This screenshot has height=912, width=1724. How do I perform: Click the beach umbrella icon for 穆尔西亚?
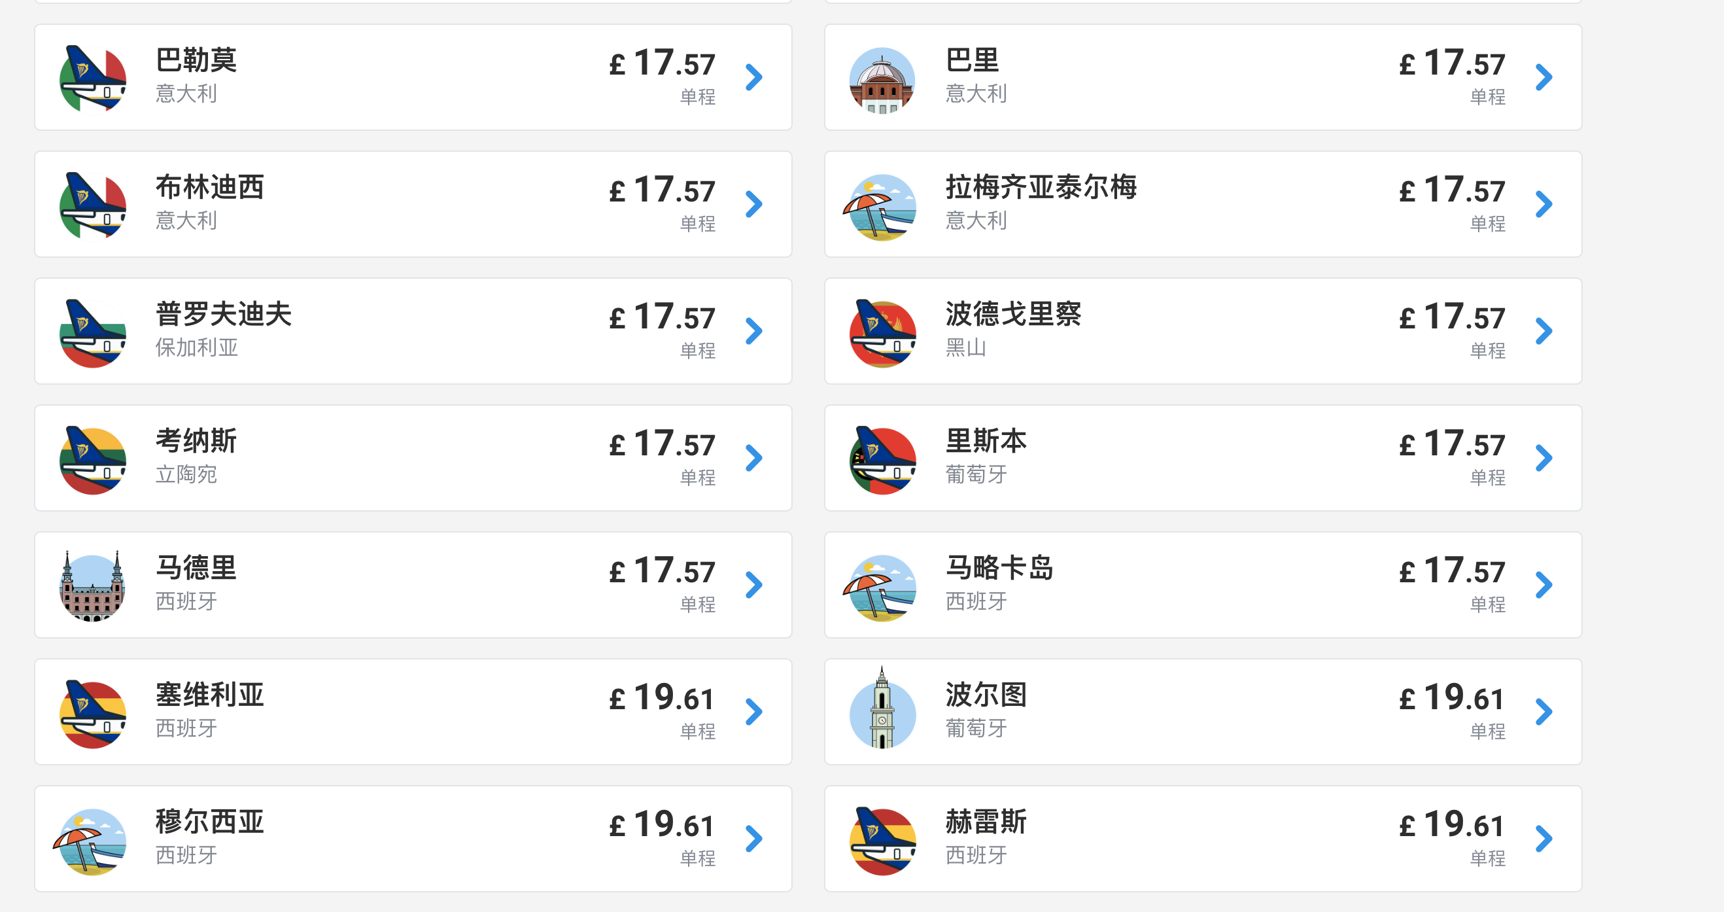pyautogui.click(x=90, y=842)
